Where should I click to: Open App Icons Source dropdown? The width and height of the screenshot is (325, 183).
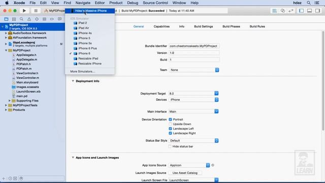click(189, 165)
